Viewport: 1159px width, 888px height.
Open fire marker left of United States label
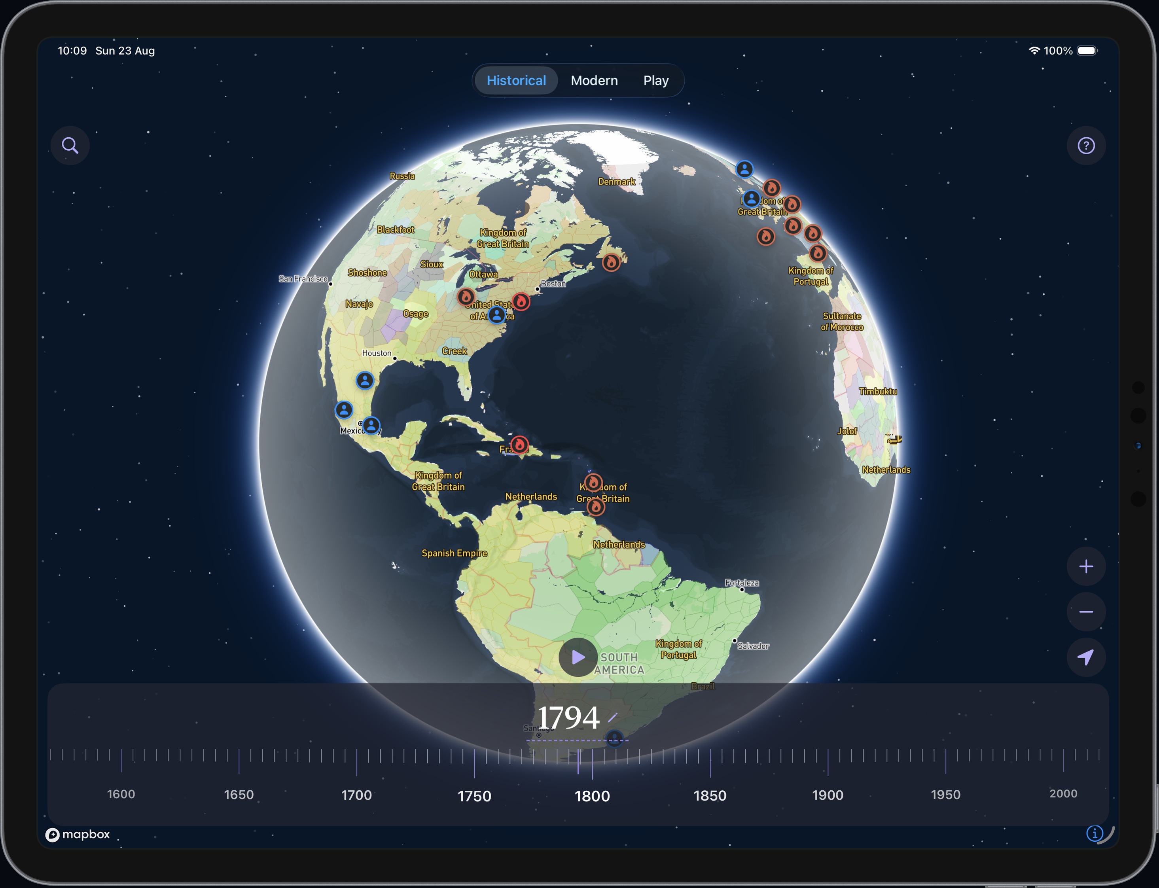(x=466, y=297)
